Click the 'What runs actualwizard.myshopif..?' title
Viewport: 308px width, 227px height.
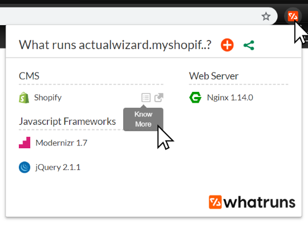click(115, 45)
